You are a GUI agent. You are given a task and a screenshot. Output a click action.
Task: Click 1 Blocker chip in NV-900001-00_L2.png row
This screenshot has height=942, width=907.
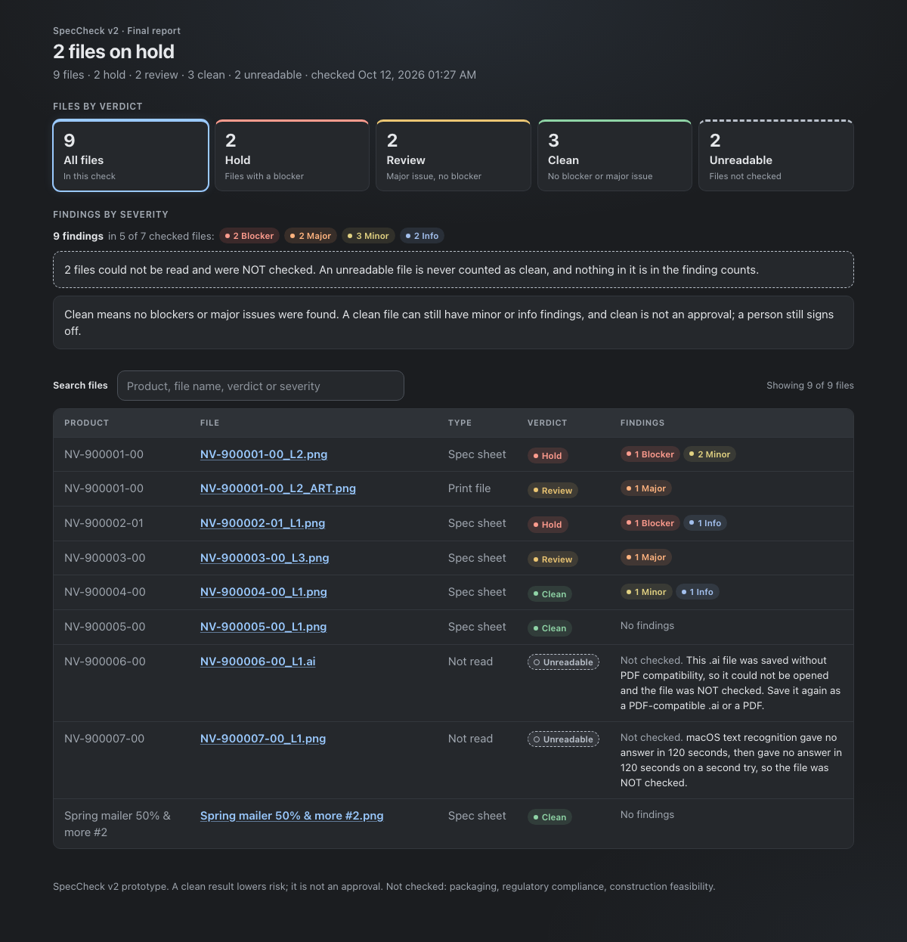click(x=650, y=454)
